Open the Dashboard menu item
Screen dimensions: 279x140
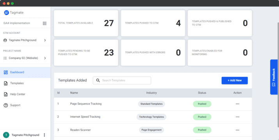25,72
